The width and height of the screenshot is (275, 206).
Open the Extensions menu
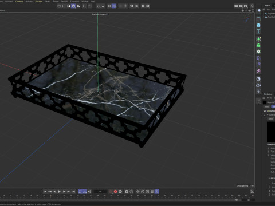click(74, 1)
